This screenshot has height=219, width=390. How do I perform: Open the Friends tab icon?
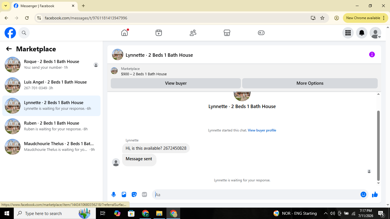193,33
